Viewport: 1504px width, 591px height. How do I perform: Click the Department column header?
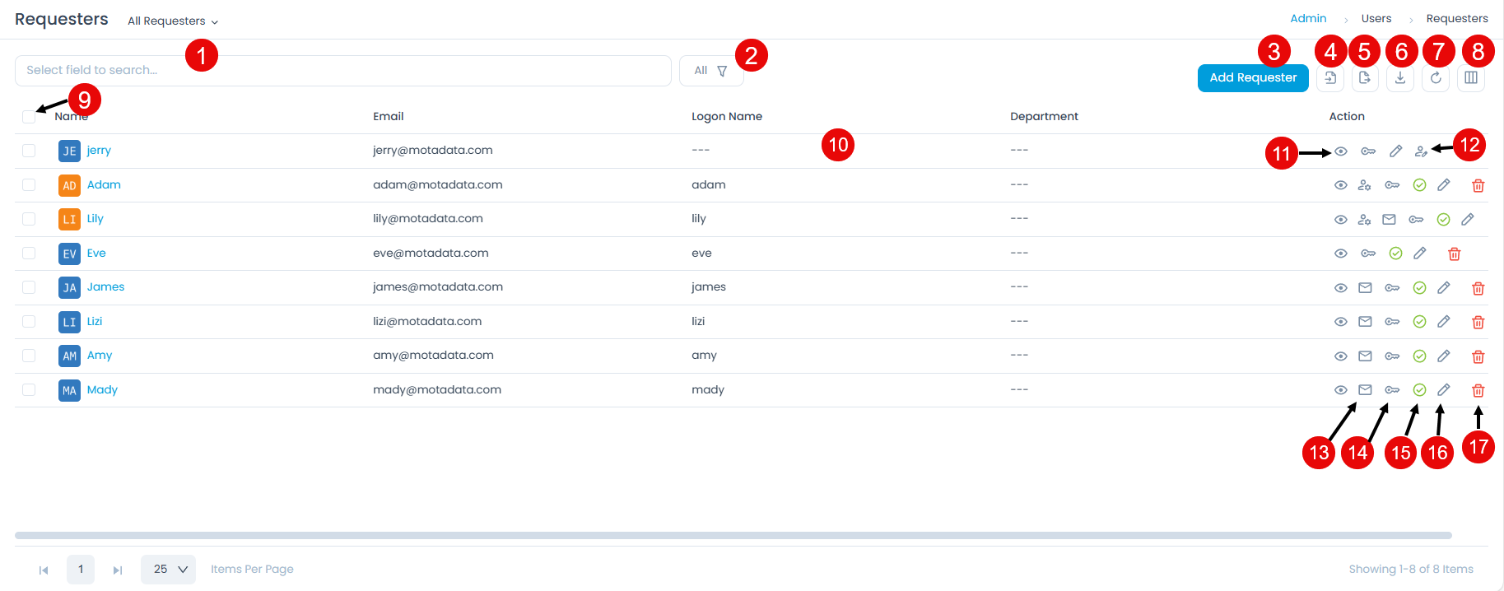1044,117
